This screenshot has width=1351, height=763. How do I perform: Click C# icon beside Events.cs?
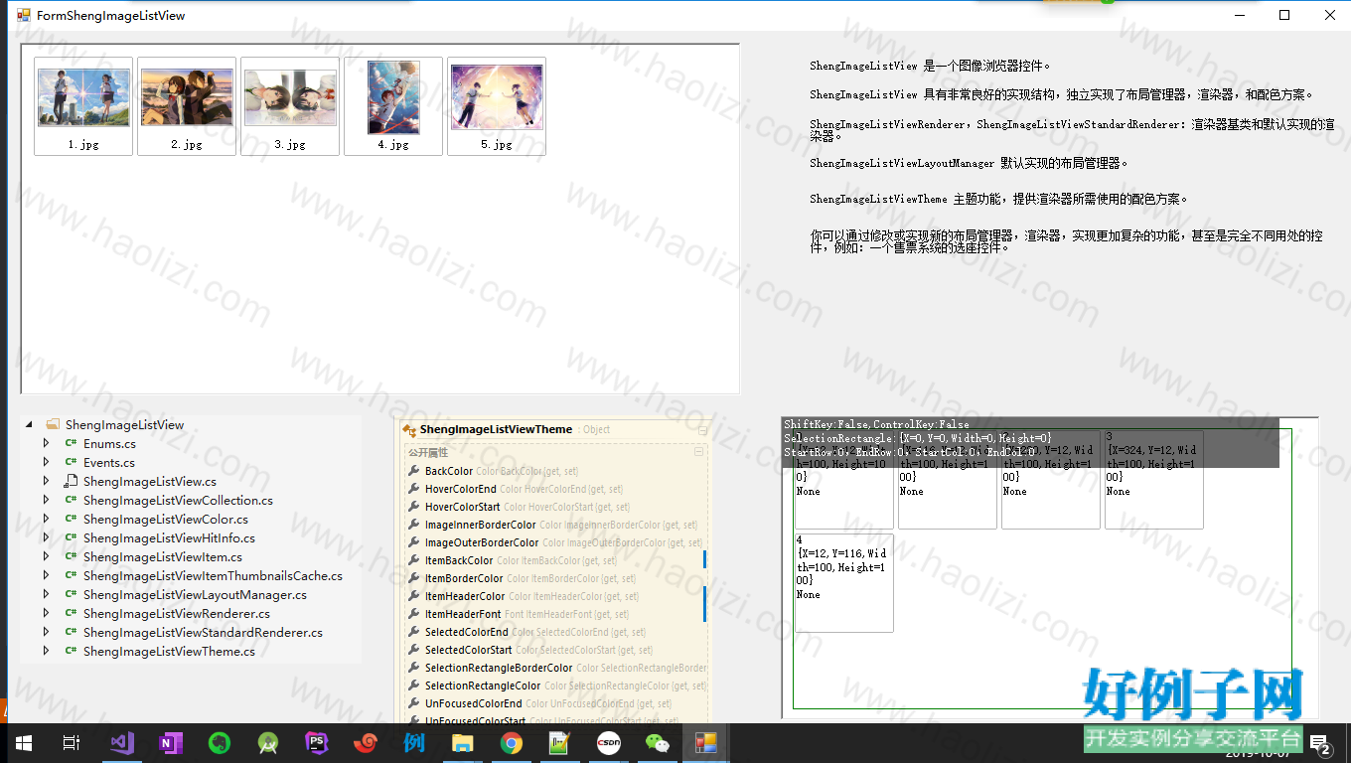[71, 462]
